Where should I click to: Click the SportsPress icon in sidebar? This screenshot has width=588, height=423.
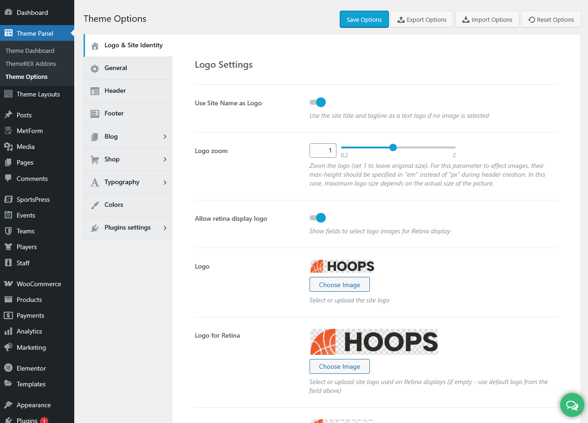(8, 199)
